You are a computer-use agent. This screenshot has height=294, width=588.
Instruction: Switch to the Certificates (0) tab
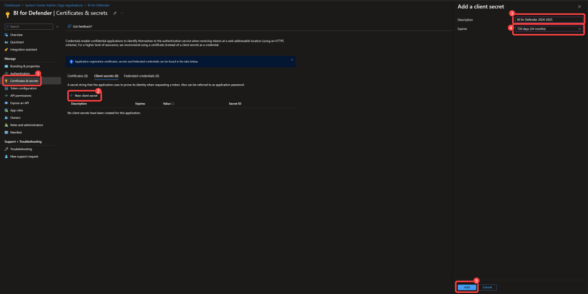coord(78,76)
